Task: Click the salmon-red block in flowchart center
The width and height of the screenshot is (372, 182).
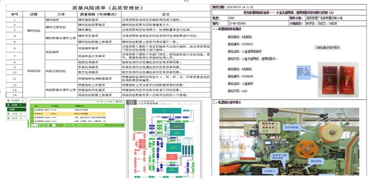Action: click(172, 157)
